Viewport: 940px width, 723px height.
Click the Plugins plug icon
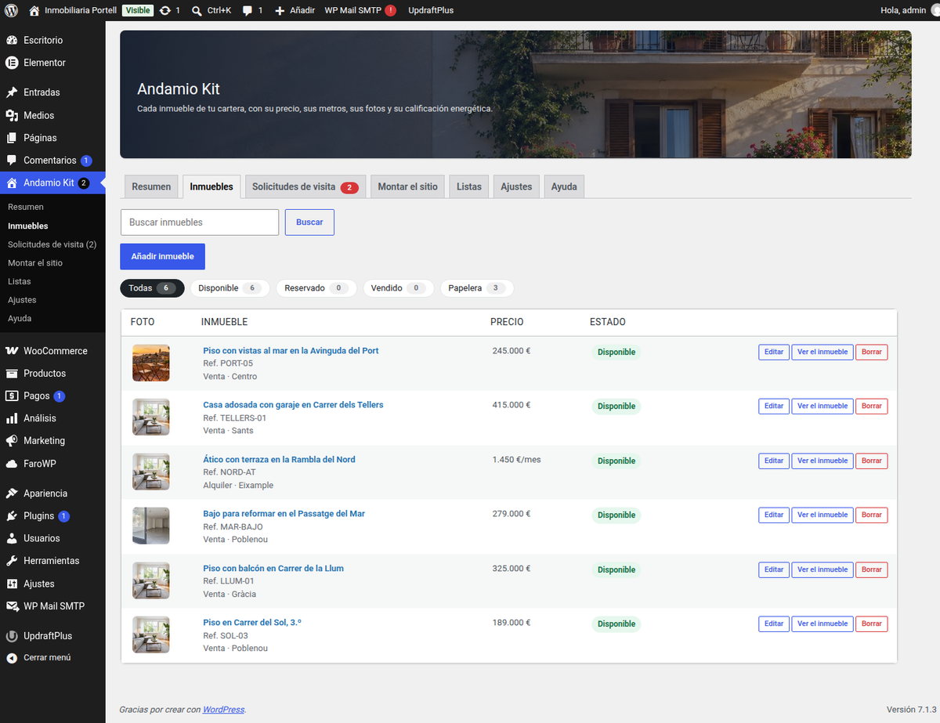12,516
